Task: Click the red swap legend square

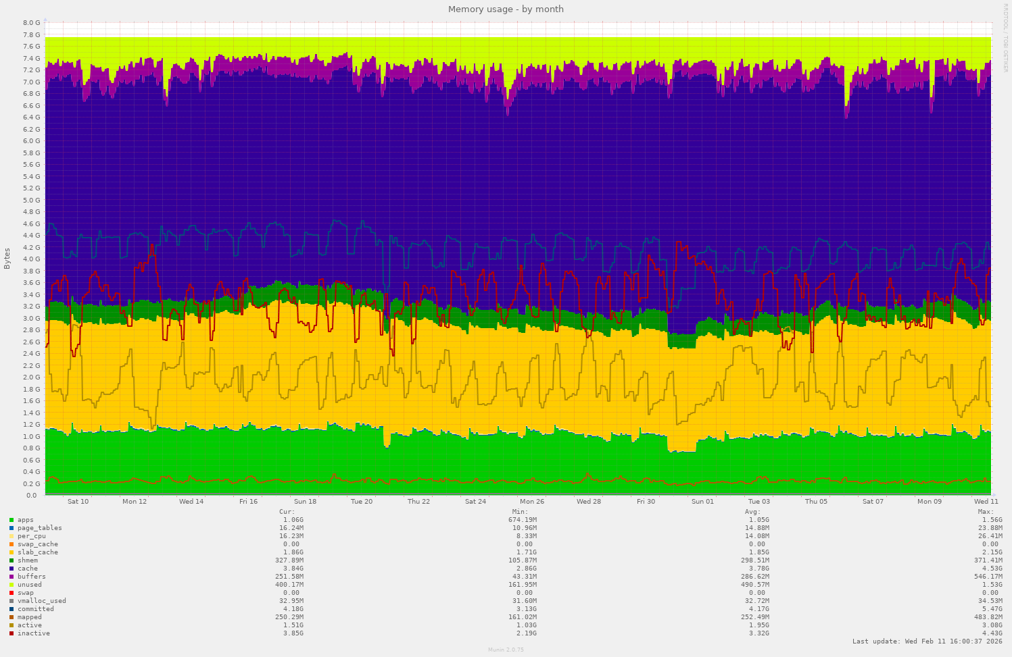Action: pos(11,592)
